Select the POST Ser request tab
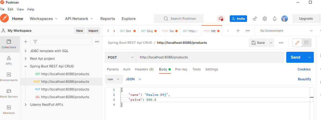Image resolution: width=321 pixels, height=120 pixels. click(170, 31)
